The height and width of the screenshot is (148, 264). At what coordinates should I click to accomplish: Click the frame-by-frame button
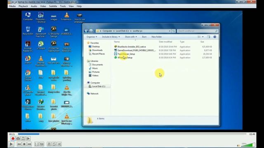tap(28, 139)
